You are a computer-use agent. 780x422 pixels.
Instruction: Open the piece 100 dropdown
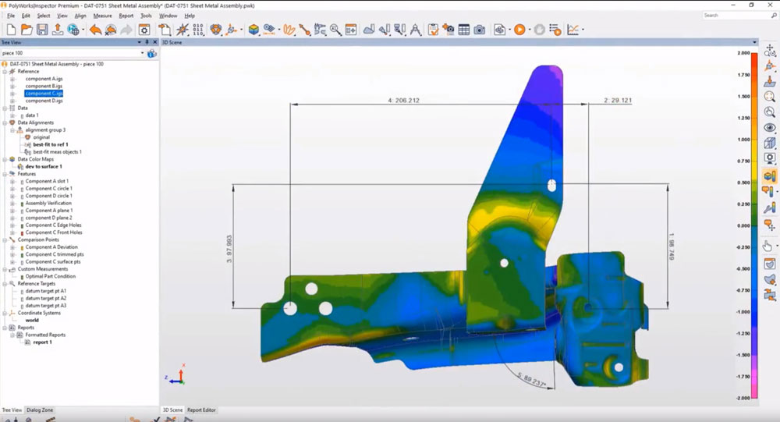(142, 53)
